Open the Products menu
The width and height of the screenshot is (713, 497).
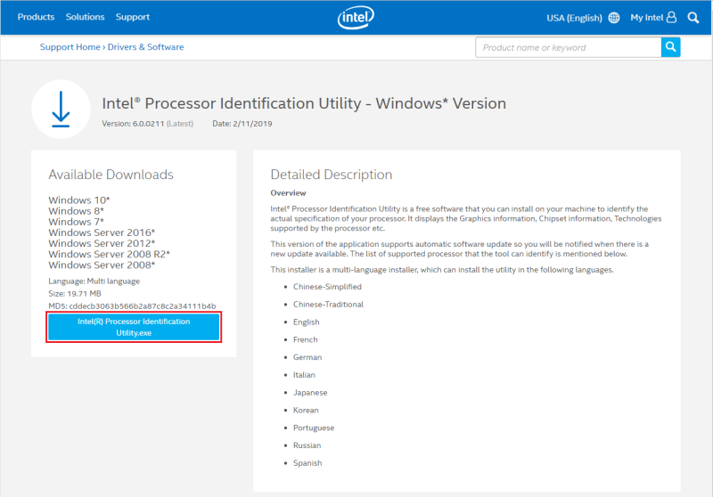click(36, 17)
